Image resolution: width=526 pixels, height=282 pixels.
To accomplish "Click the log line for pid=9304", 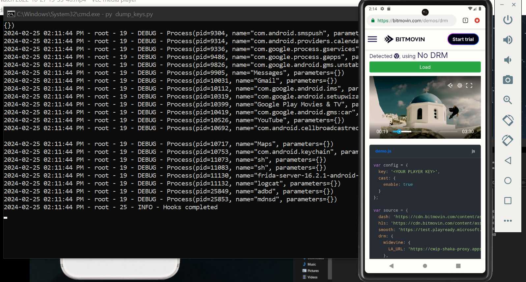I will click(181, 33).
